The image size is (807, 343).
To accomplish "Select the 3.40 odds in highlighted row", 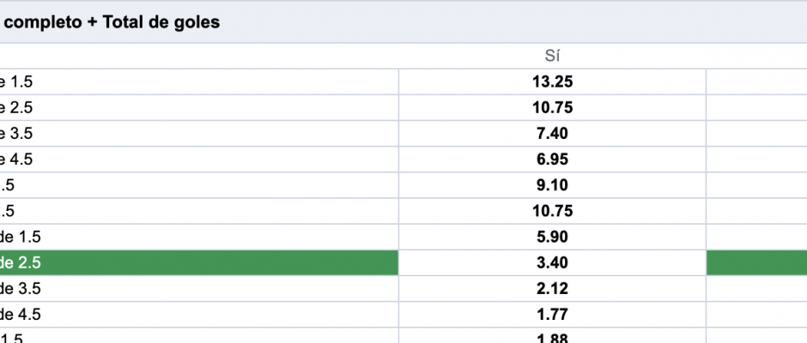I will 552,262.
